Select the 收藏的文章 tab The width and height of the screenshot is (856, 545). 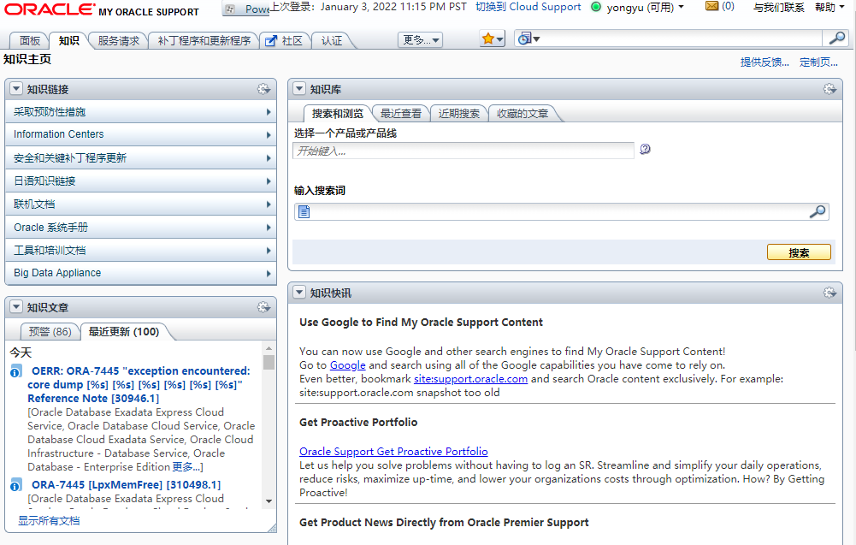(522, 114)
